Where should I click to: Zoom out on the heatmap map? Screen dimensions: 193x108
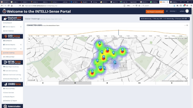click(x=29, y=42)
